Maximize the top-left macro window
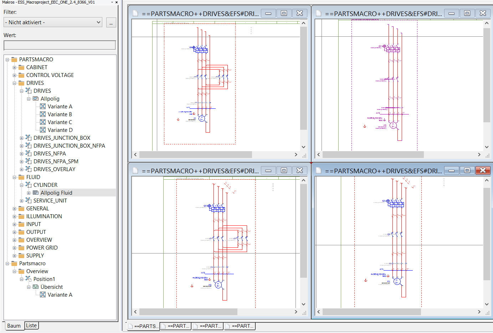This screenshot has height=333, width=493. coord(284,13)
